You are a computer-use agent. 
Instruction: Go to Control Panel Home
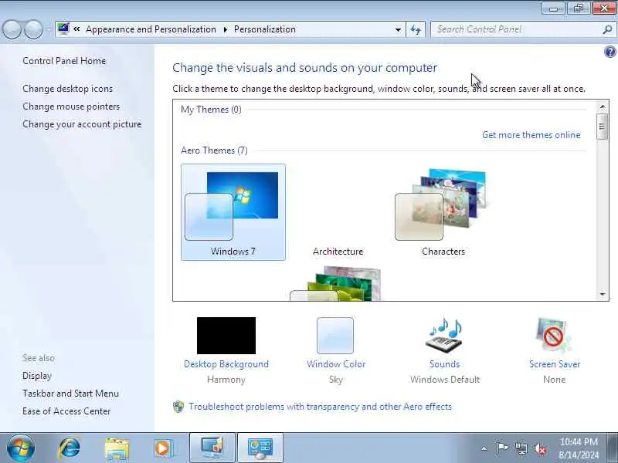tap(64, 61)
